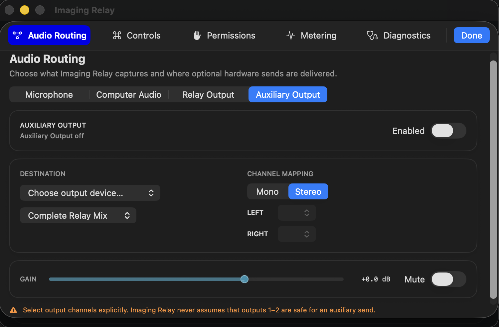Click the yellow minimize window button
The height and width of the screenshot is (327, 499).
[x=25, y=10]
